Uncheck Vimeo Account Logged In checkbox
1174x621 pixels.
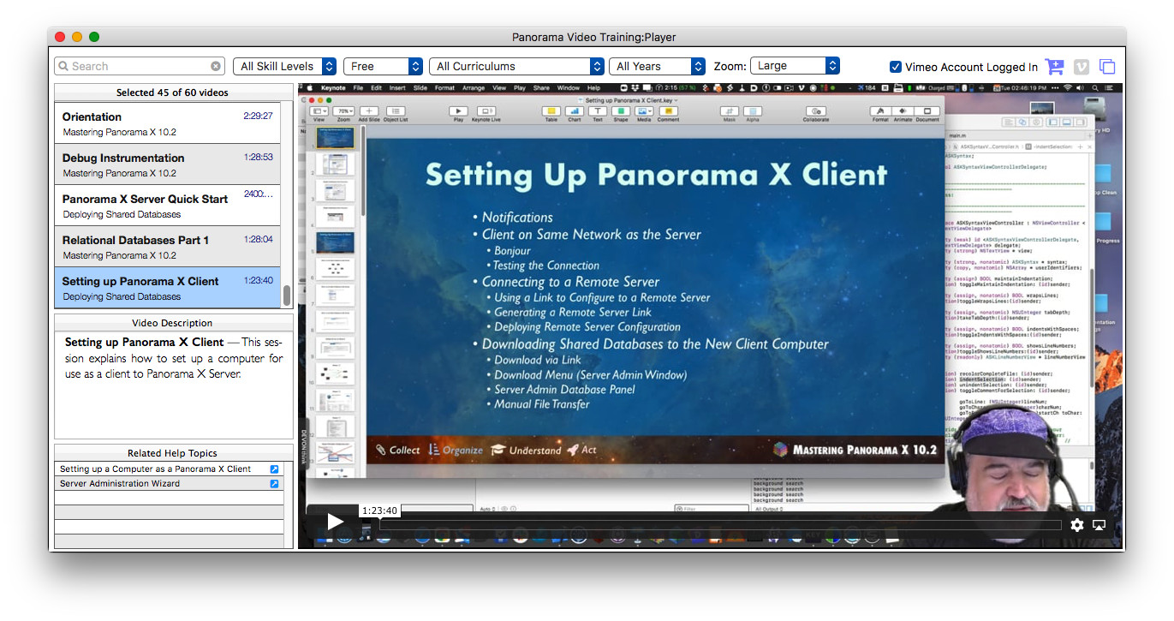click(896, 67)
